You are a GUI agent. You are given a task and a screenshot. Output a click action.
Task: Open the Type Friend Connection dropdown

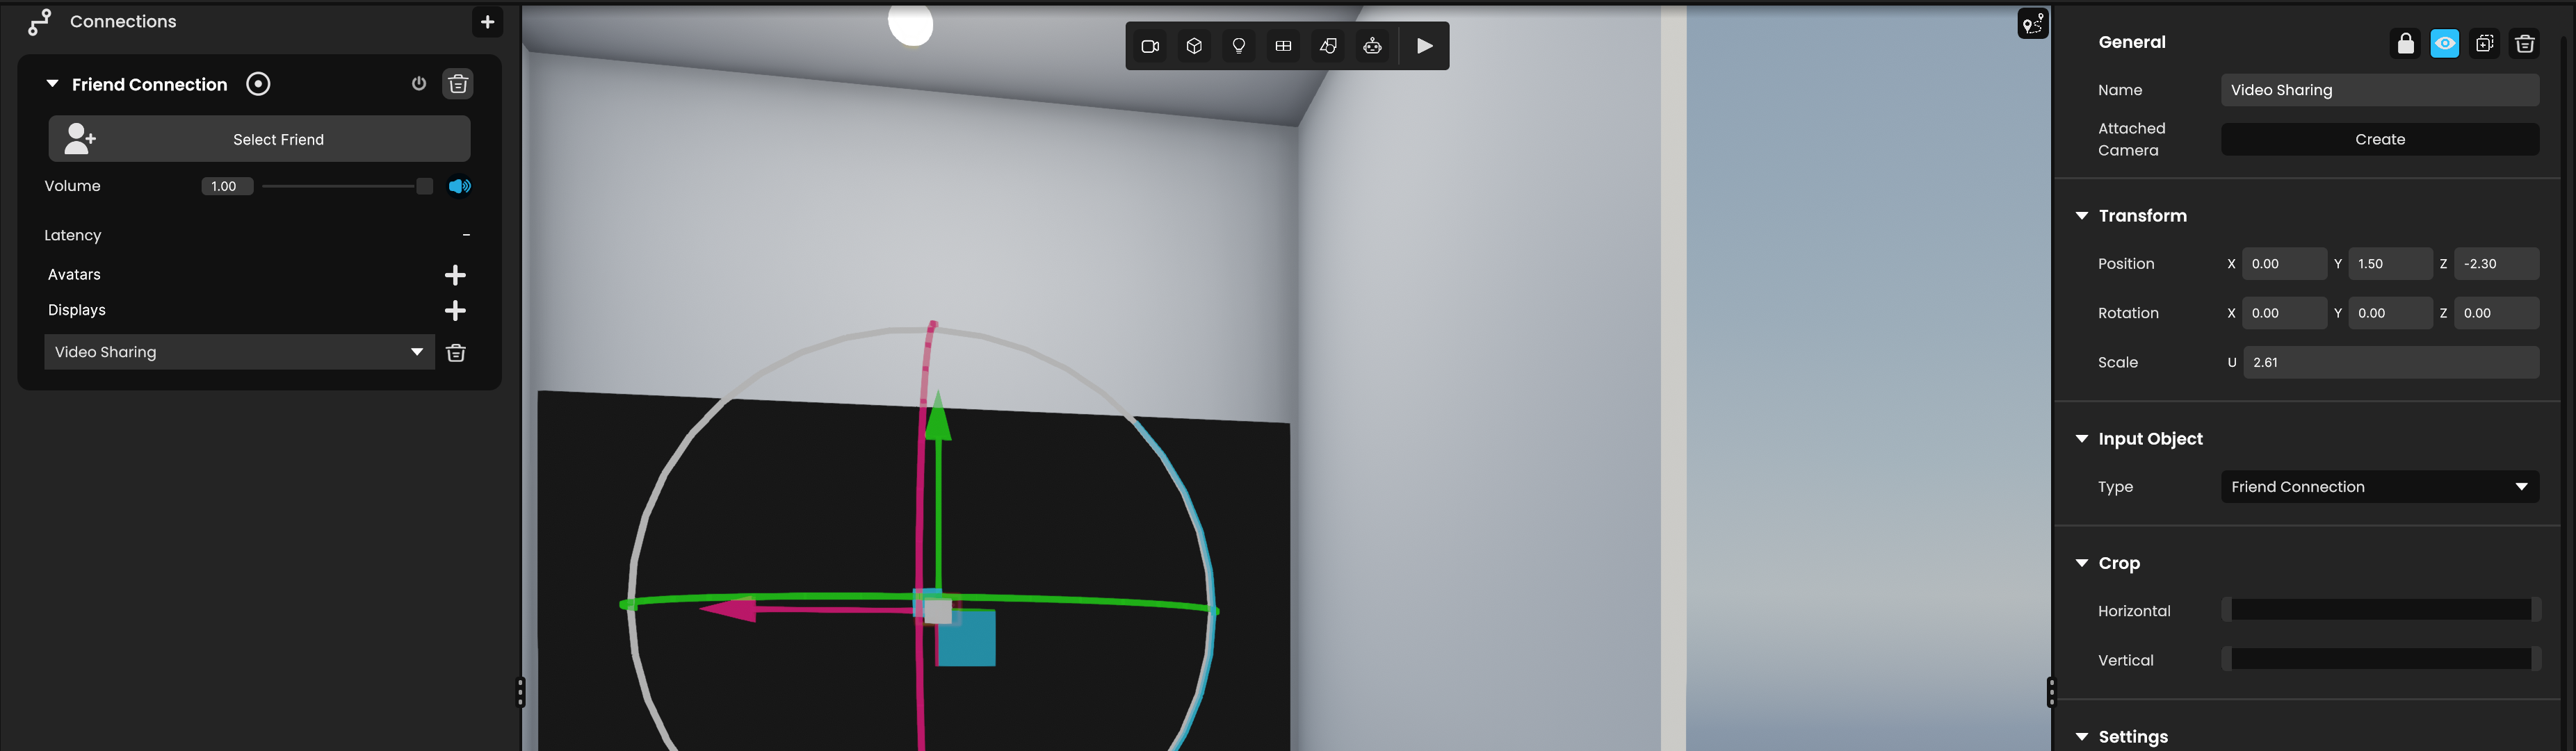click(x=2380, y=486)
